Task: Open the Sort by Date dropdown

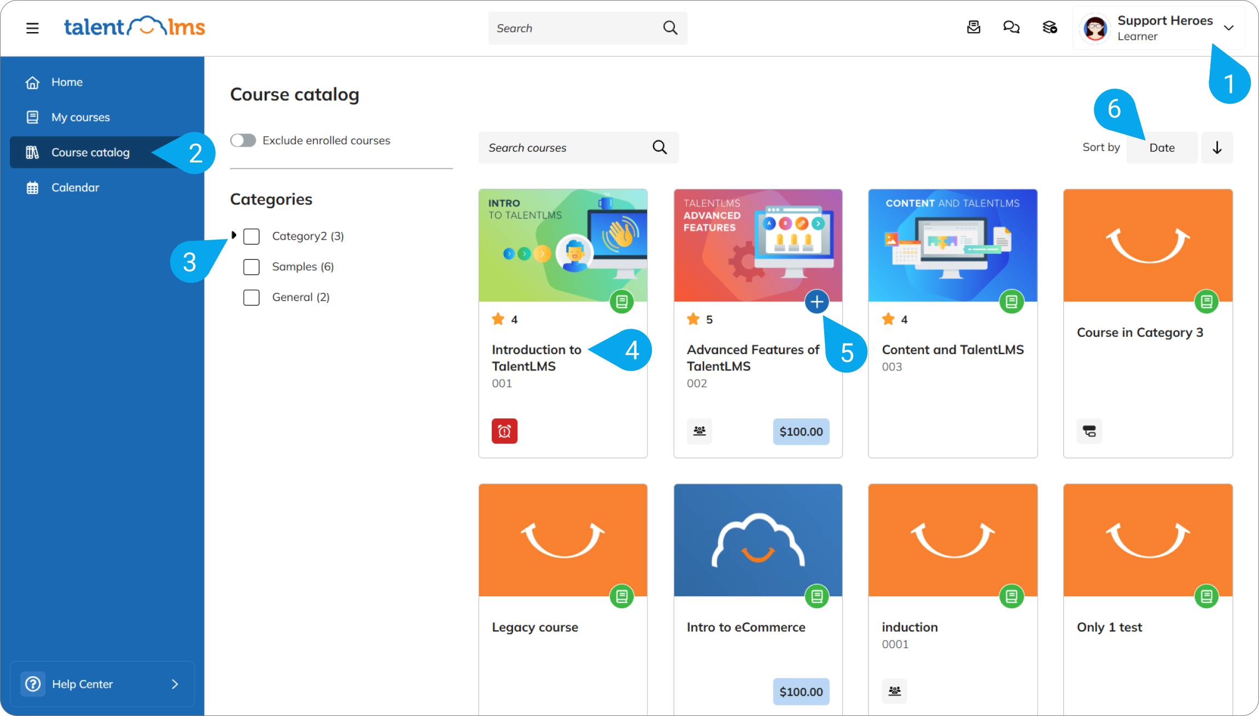Action: [x=1162, y=148]
